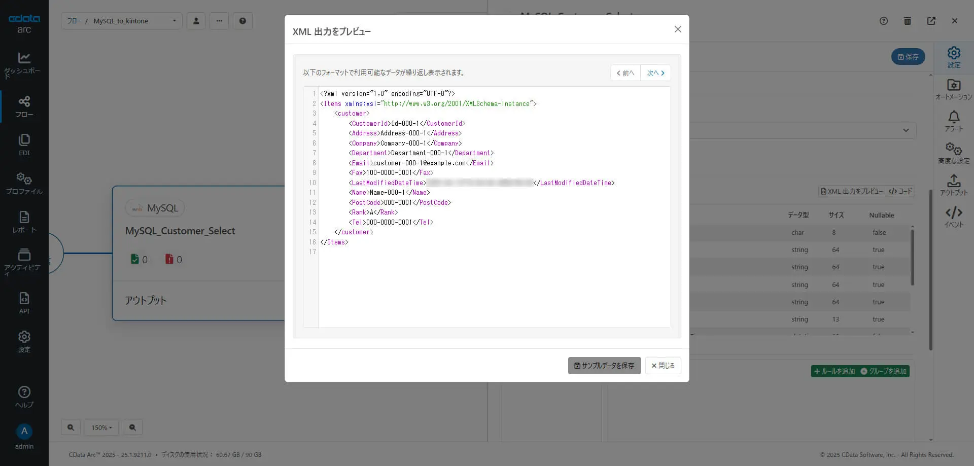Viewport: 974px width, 466px height.
Task: Click the char data type cell
Action: (797, 232)
